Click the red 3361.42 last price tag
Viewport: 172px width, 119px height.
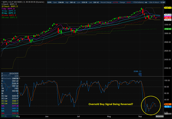168,17
